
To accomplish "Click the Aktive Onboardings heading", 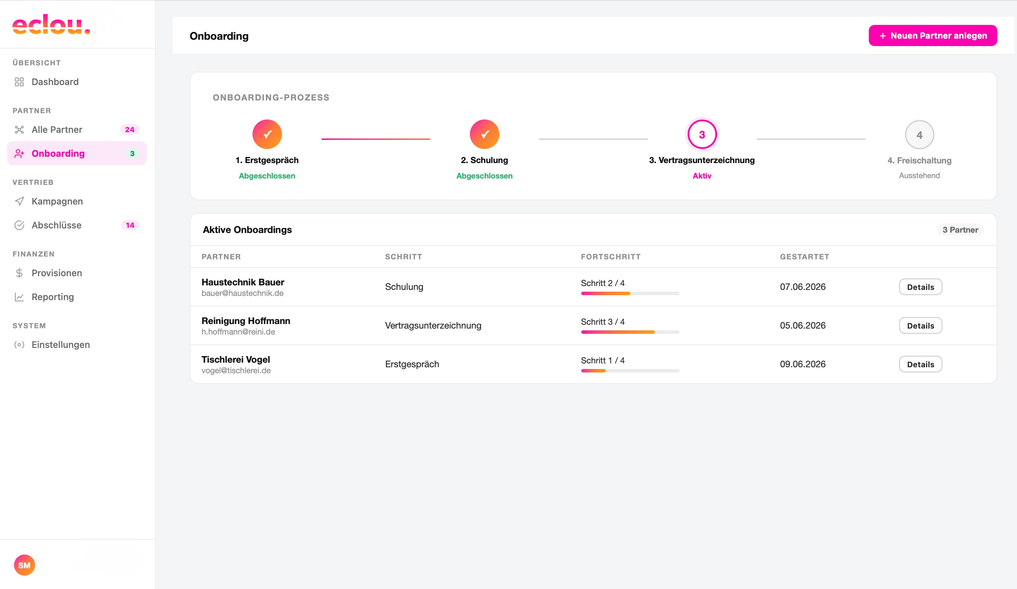I will click(x=247, y=230).
